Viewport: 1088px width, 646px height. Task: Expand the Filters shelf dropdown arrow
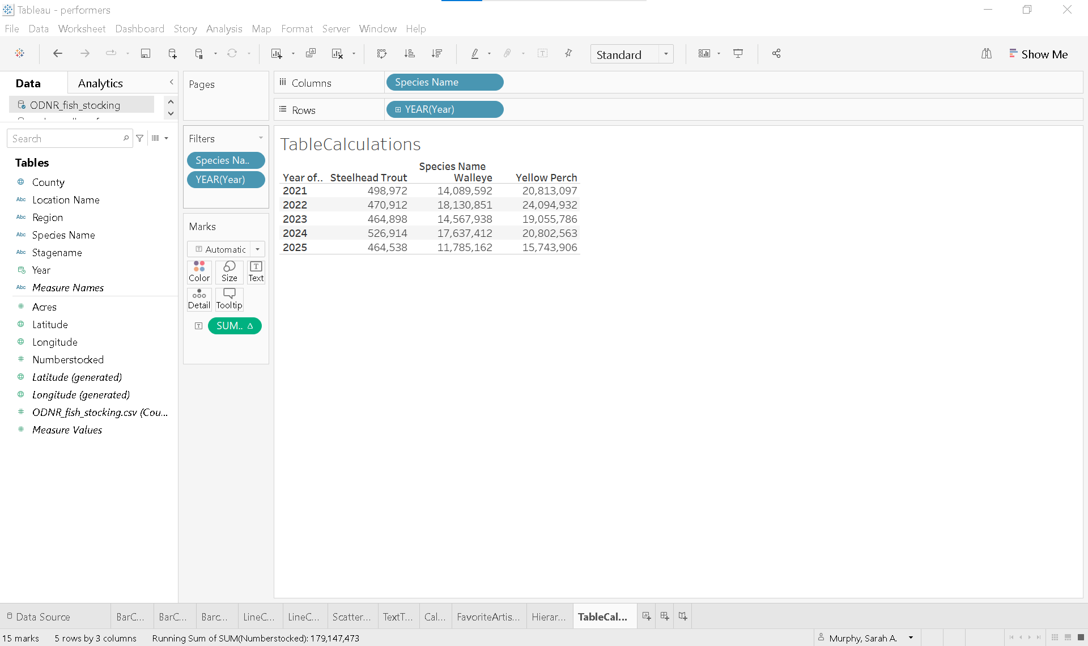pos(261,138)
